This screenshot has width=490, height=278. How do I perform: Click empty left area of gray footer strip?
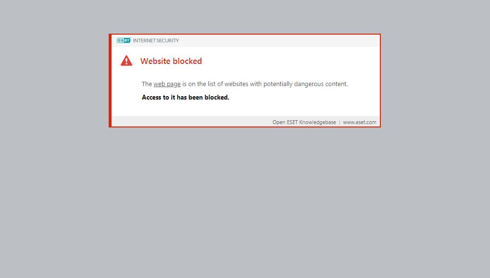pyautogui.click(x=190, y=121)
